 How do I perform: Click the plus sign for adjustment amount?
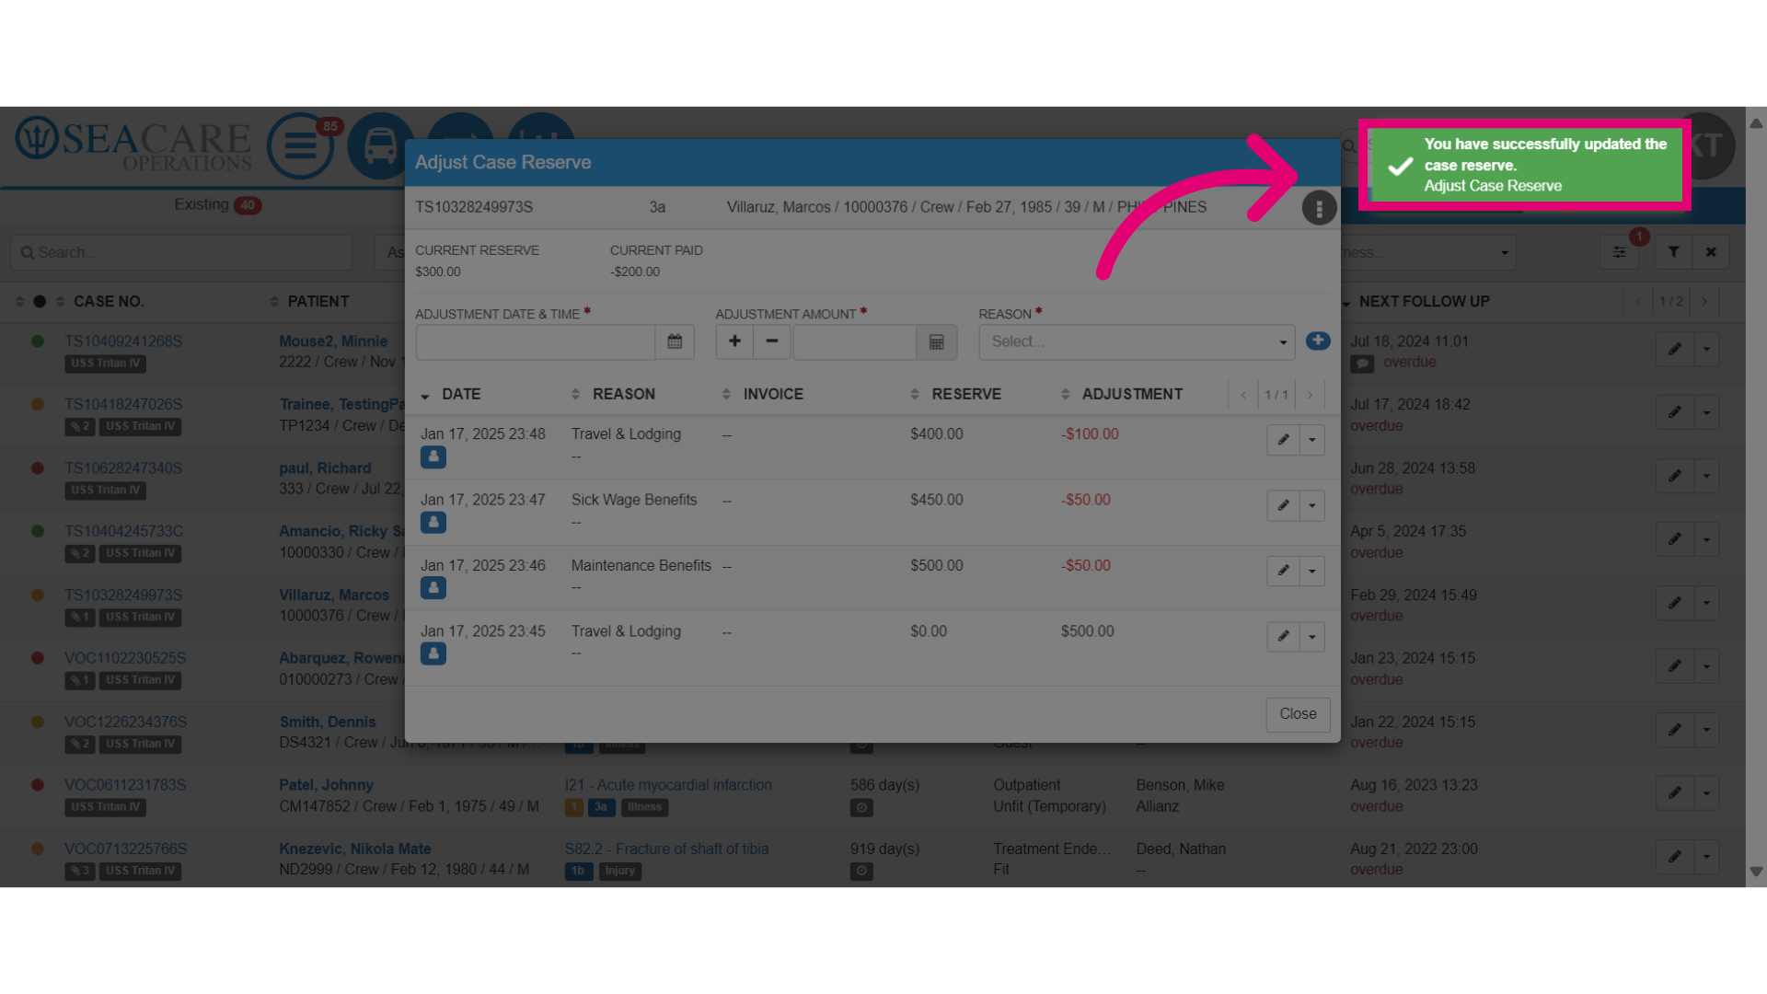[x=734, y=341]
